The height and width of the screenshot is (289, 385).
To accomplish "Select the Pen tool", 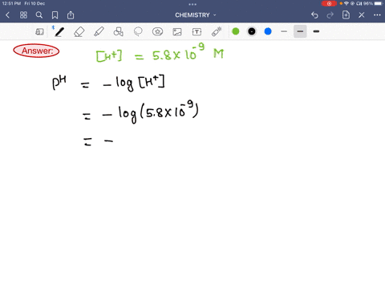I will click(59, 31).
